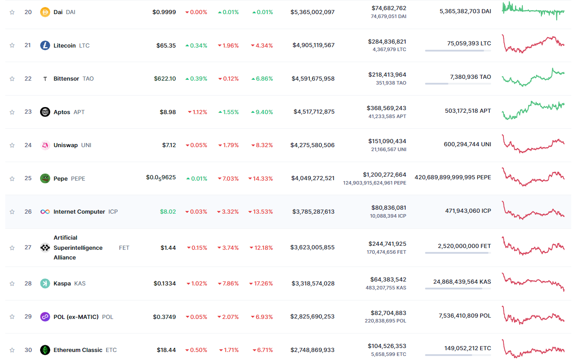
Task: Click Kaspa circulating supply progress bar
Action: tap(458, 289)
